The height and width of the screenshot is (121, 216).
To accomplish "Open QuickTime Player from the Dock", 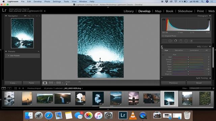I will tap(143, 115).
